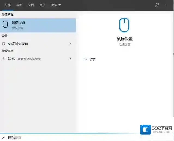Click the magnifier icon in bottom search box

point(4,137)
